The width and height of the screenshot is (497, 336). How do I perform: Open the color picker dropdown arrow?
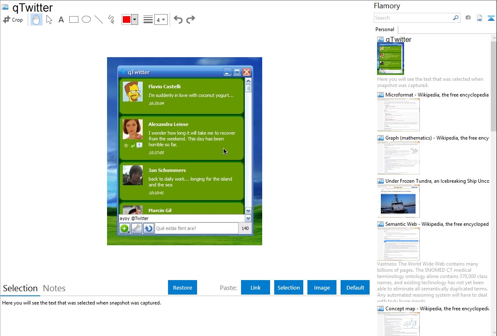pyautogui.click(x=134, y=19)
